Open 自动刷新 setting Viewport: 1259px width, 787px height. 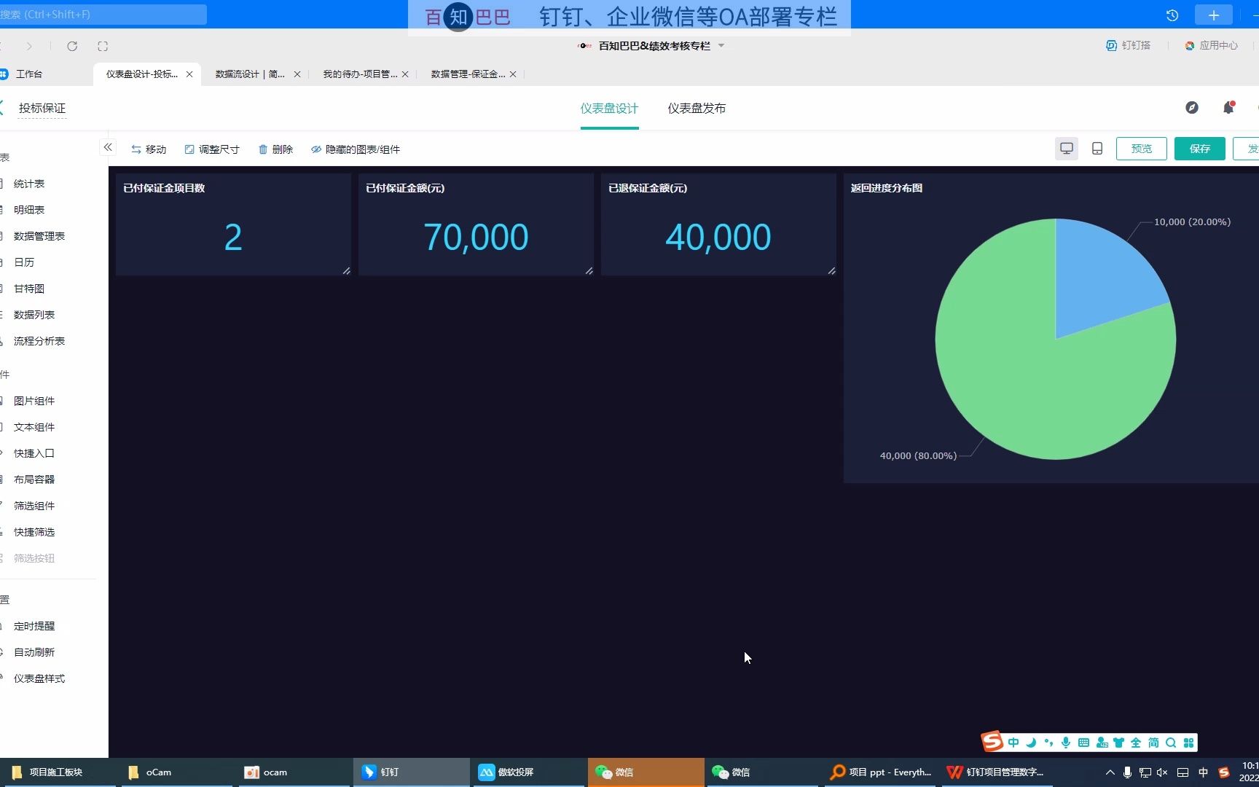(x=34, y=653)
